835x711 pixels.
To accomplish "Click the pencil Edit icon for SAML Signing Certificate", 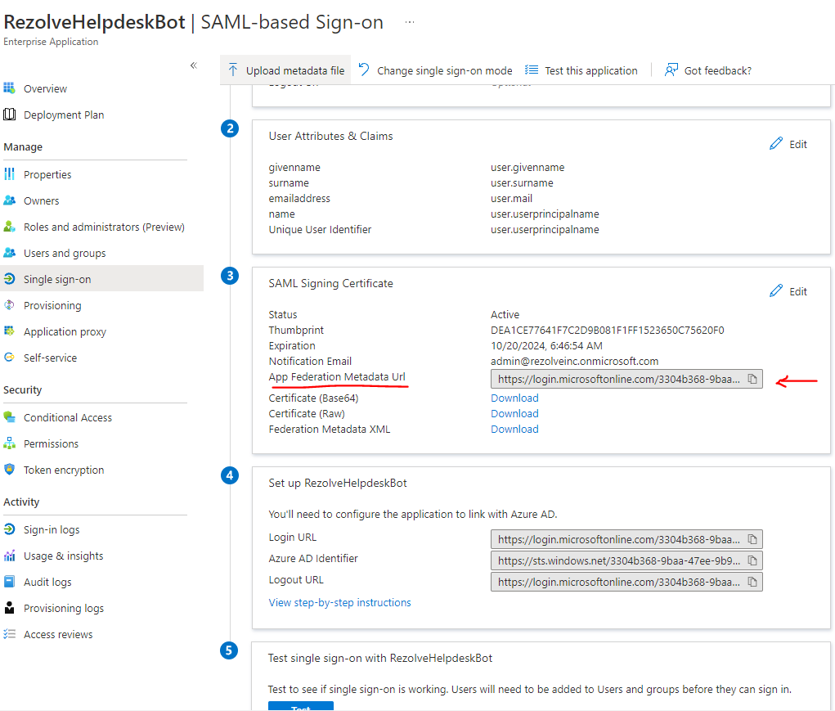I will 776,290.
